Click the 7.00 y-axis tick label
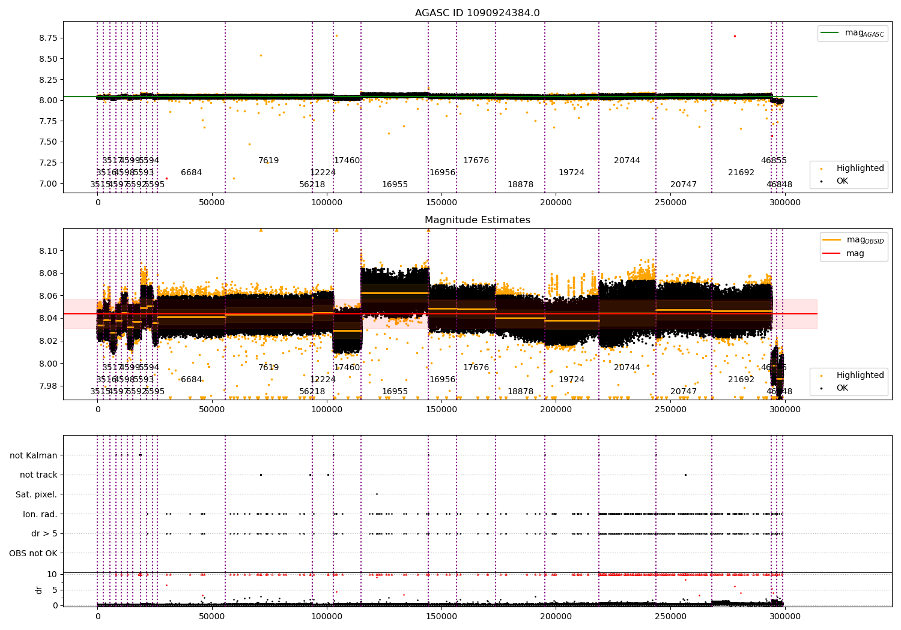The image size is (901, 630). pos(48,184)
